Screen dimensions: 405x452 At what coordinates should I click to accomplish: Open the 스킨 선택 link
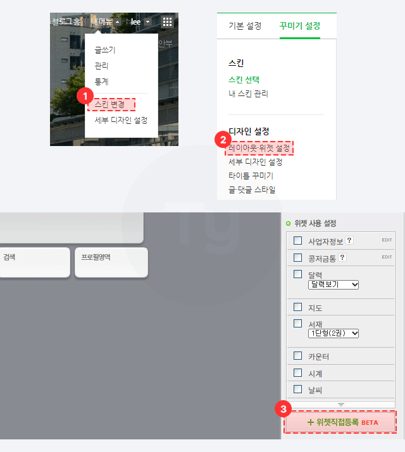(244, 80)
